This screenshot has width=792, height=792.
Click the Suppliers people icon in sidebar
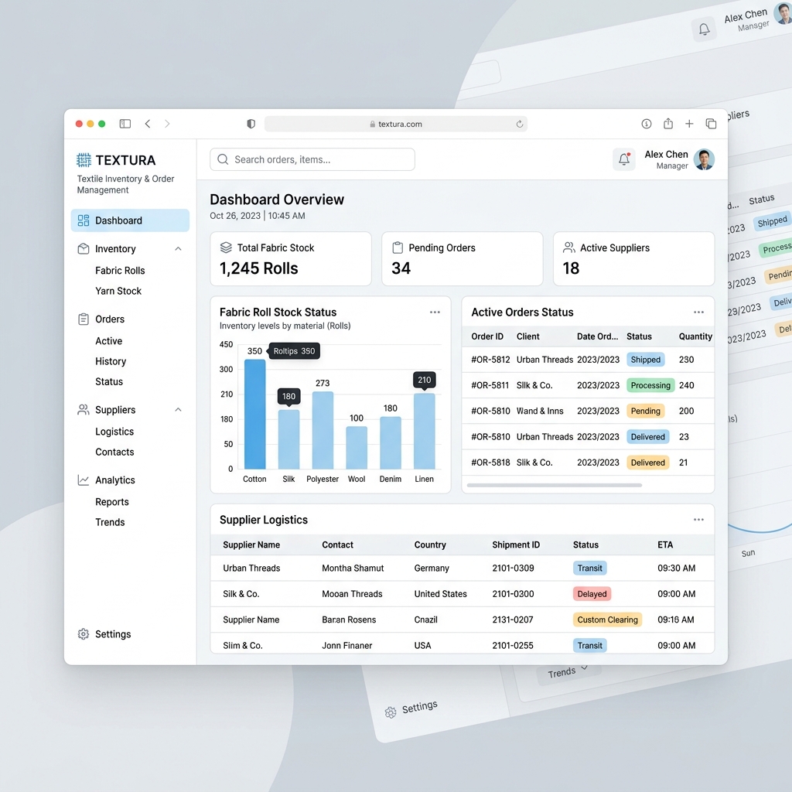(x=84, y=410)
